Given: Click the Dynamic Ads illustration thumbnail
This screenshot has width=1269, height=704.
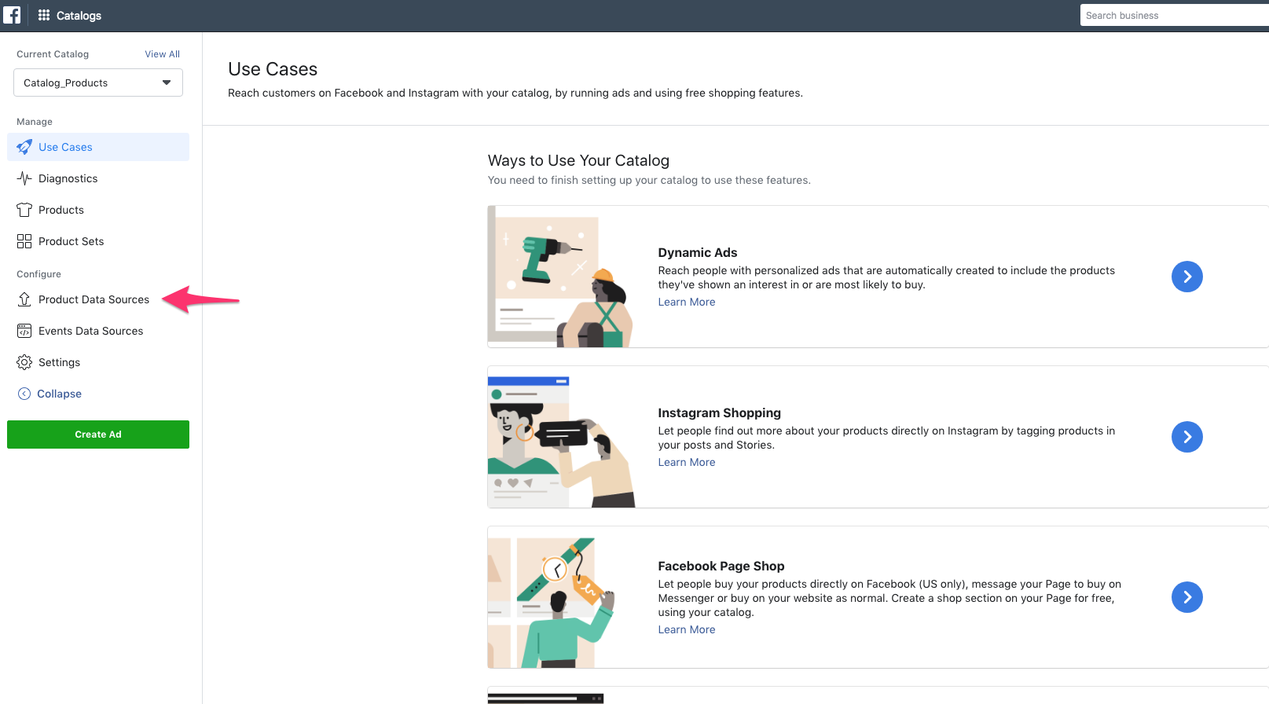Looking at the screenshot, I should click(x=561, y=277).
